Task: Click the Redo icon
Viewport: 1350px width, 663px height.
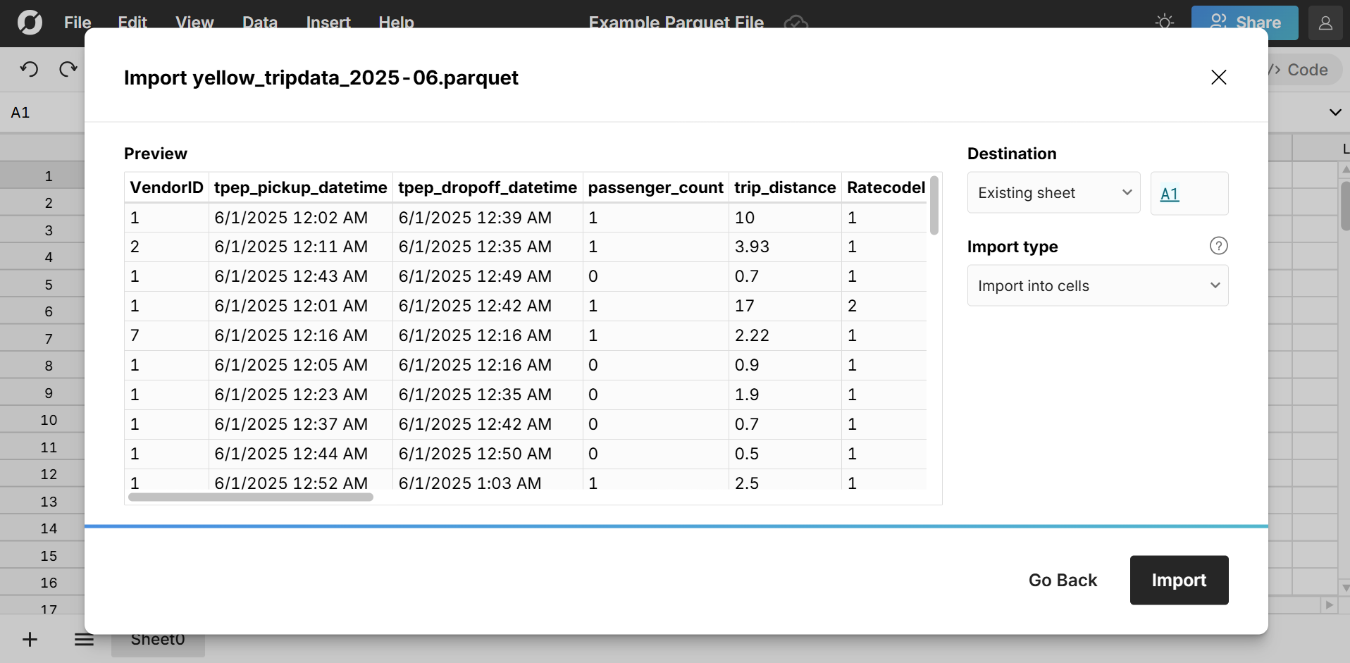Action: 67,68
